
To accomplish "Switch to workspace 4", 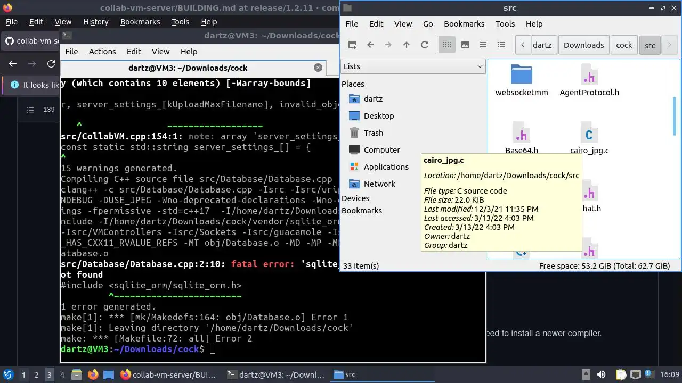I will pos(62,374).
